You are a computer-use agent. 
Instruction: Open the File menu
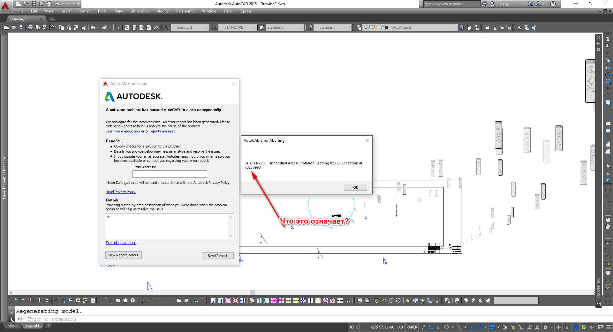(x=20, y=11)
